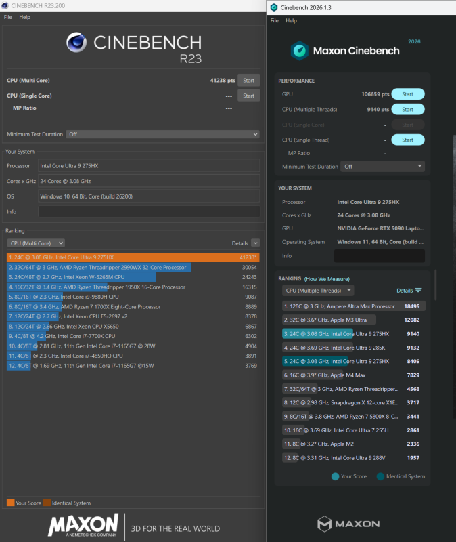
Task: Select the Threadripper 2990WX ranking row
Action: tap(133, 267)
